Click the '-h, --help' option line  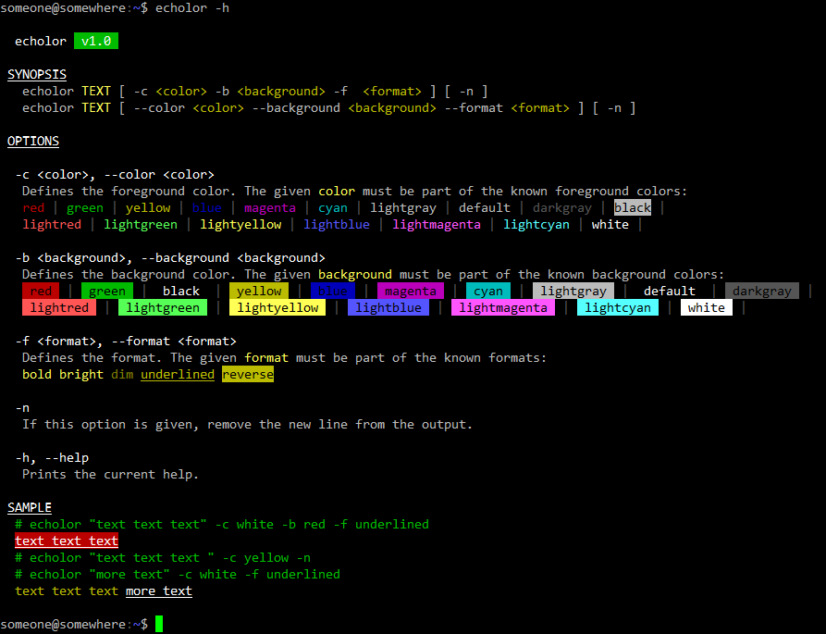52,457
